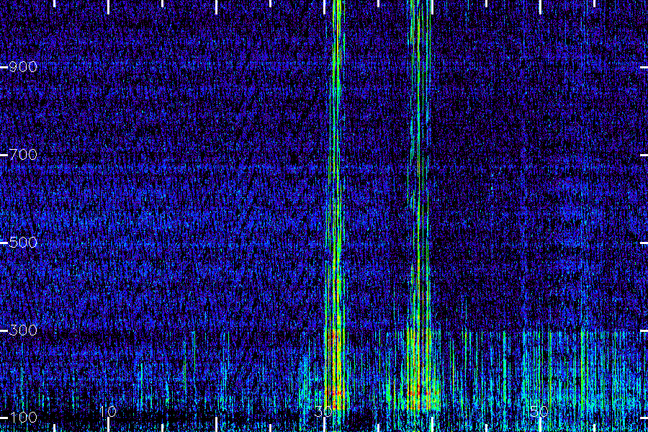Click the 700 frequency axis label
This screenshot has height=432, width=648.
click(x=23, y=155)
